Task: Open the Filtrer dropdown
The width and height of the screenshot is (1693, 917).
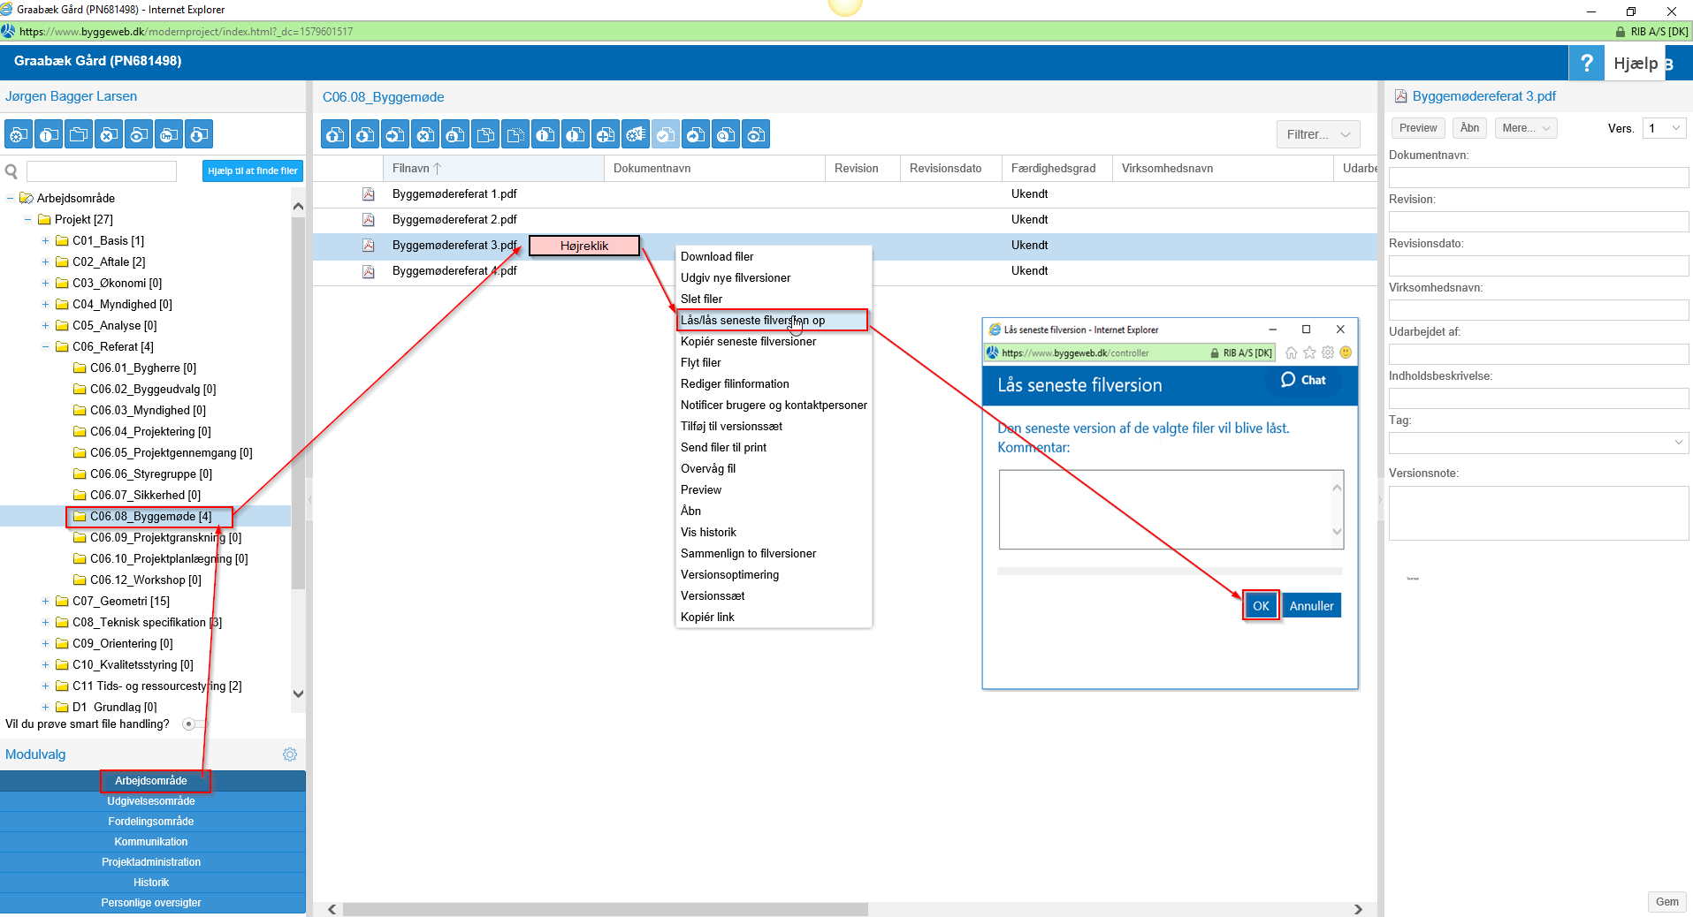Action: pyautogui.click(x=1317, y=134)
